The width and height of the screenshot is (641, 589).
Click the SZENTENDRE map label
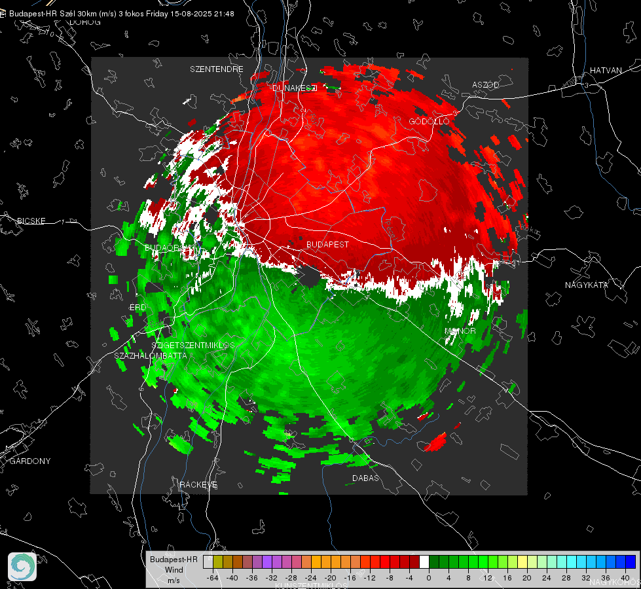(x=217, y=69)
